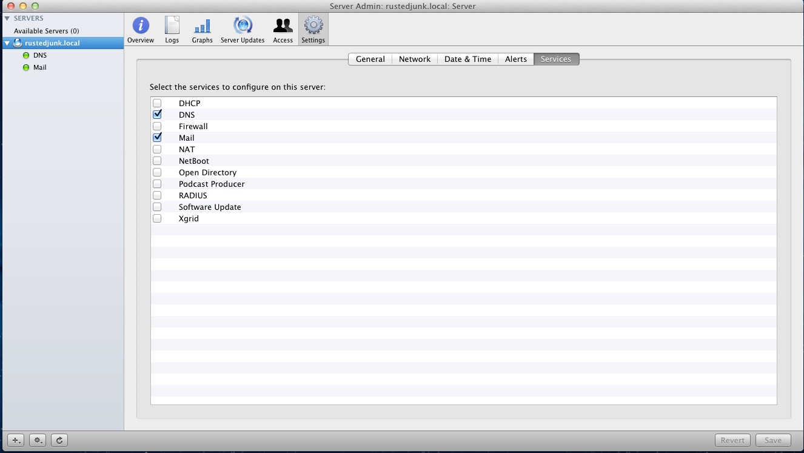The height and width of the screenshot is (453, 804).
Task: Open the gear action menu at bottom left
Action: click(38, 440)
